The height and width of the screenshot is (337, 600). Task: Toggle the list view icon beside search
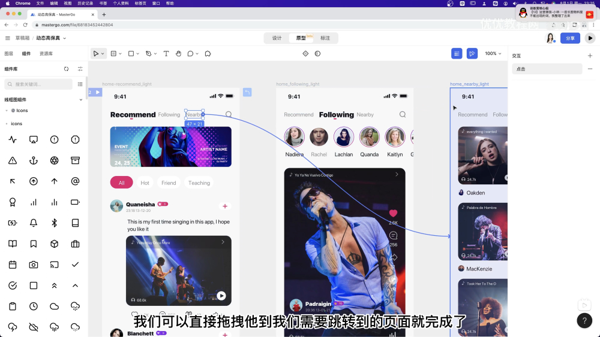pyautogui.click(x=80, y=84)
